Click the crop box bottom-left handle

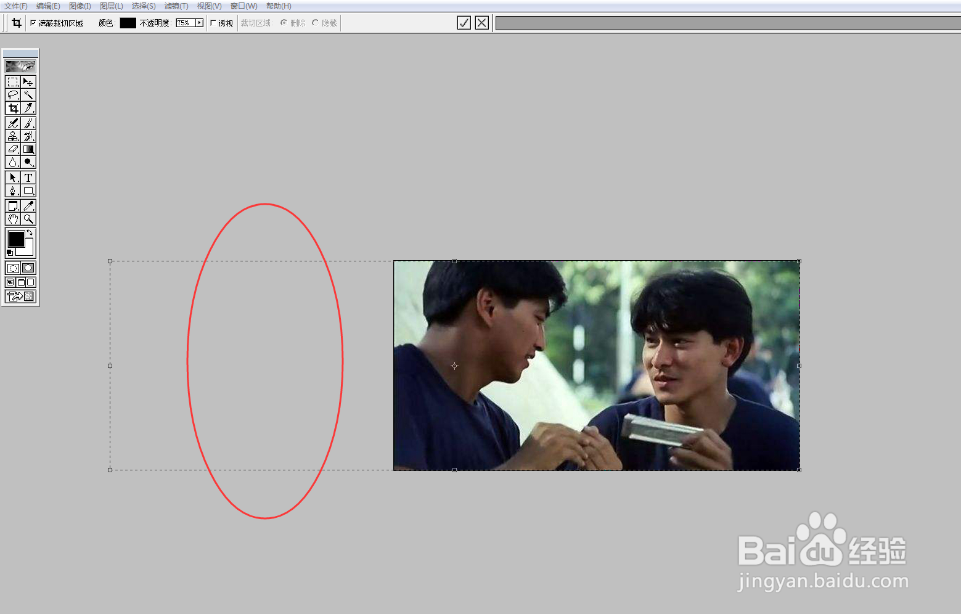point(110,470)
